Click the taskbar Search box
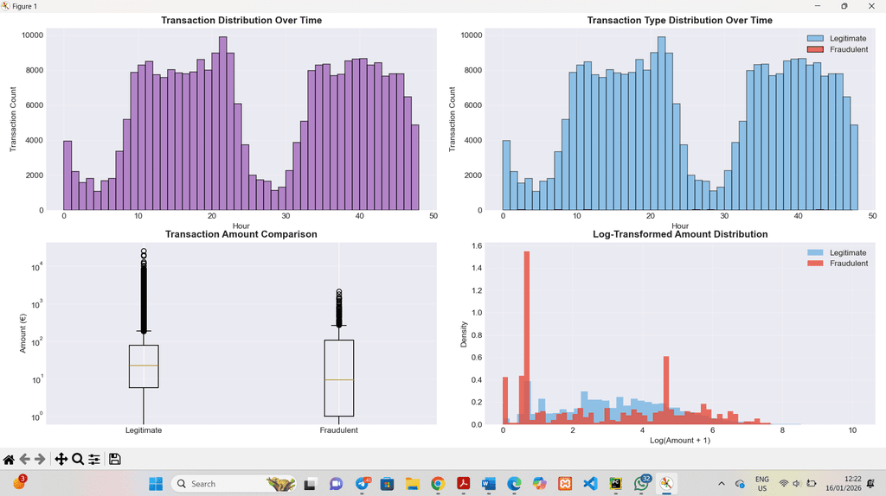This screenshot has height=496, width=886. tap(234, 484)
